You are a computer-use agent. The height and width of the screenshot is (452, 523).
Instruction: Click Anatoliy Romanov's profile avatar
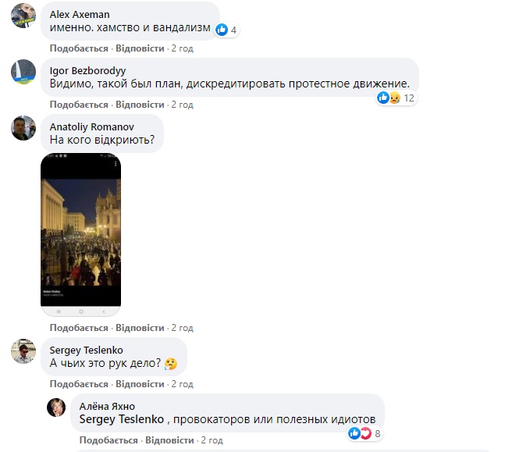coord(23,128)
